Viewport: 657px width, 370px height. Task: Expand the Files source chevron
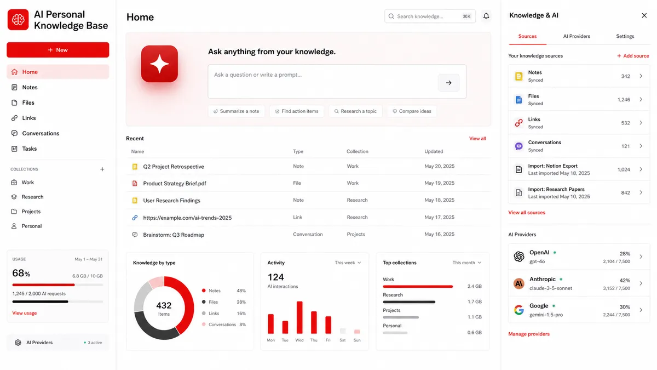[x=641, y=100]
